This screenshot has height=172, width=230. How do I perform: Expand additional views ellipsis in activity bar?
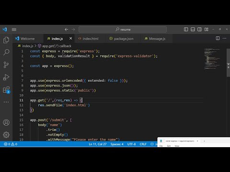click(6, 102)
